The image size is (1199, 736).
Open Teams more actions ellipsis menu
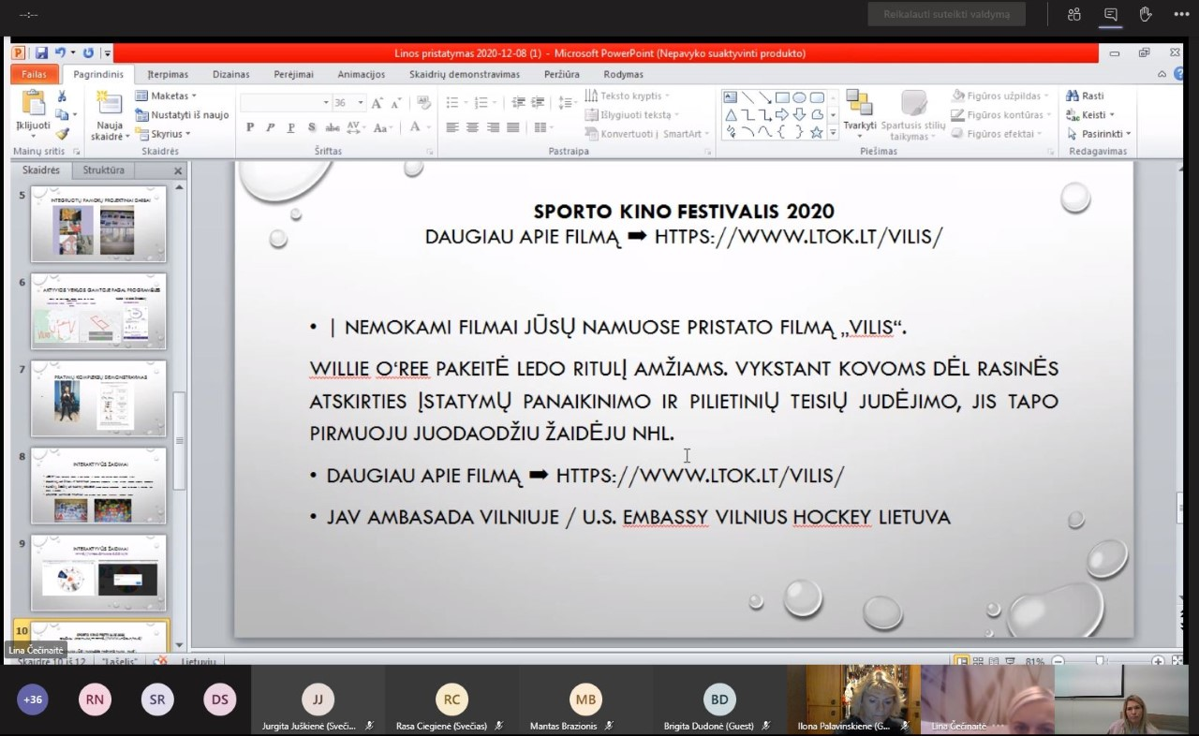[1180, 14]
